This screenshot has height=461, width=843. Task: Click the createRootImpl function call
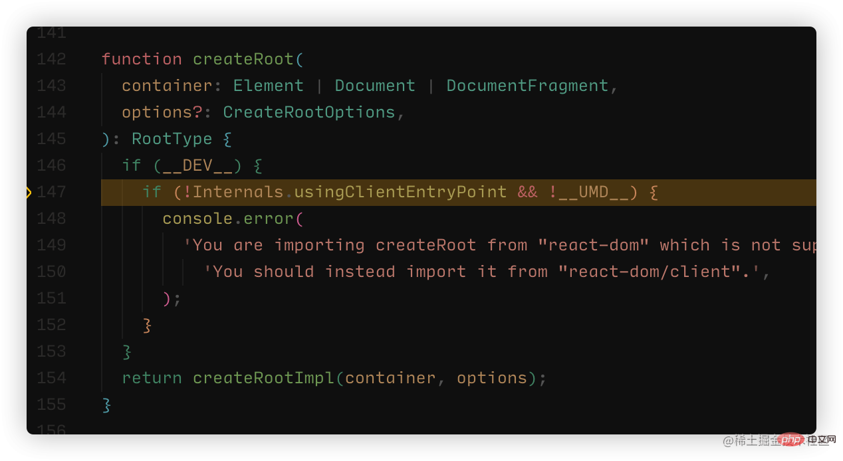point(264,378)
